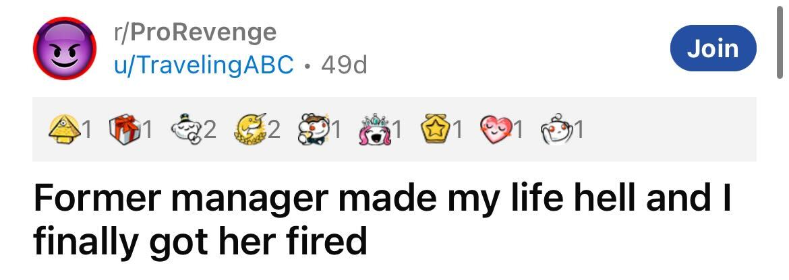Click the count 1 beside the gold star badge

point(457,131)
